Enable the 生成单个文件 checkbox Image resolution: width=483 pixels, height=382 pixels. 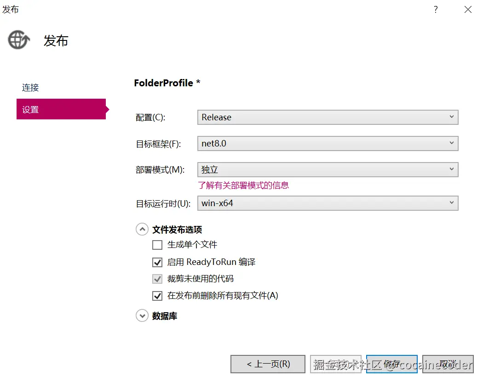tap(158, 245)
